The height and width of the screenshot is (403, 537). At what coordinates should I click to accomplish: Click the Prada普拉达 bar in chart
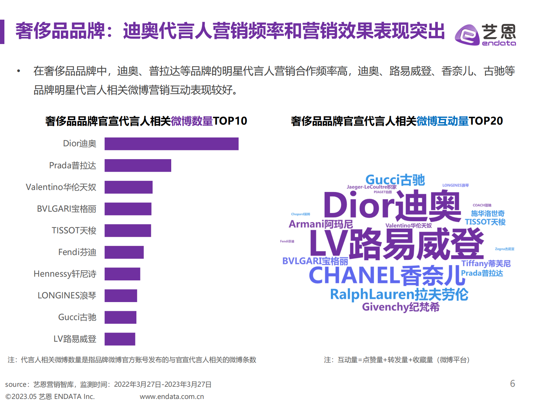138,165
